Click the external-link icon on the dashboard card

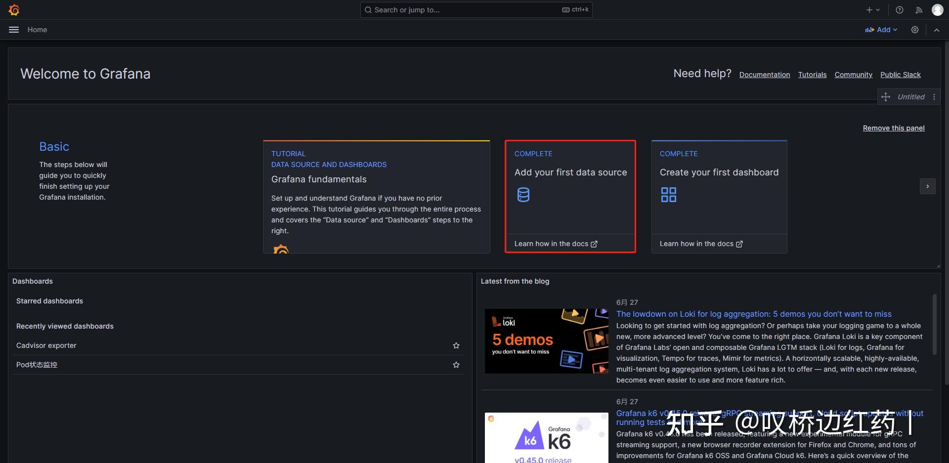[739, 244]
